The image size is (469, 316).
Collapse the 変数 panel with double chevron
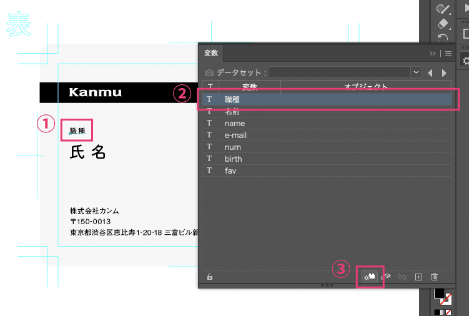click(433, 53)
